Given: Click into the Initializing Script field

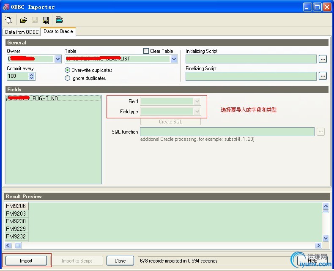Looking at the screenshot, I should point(251,59).
